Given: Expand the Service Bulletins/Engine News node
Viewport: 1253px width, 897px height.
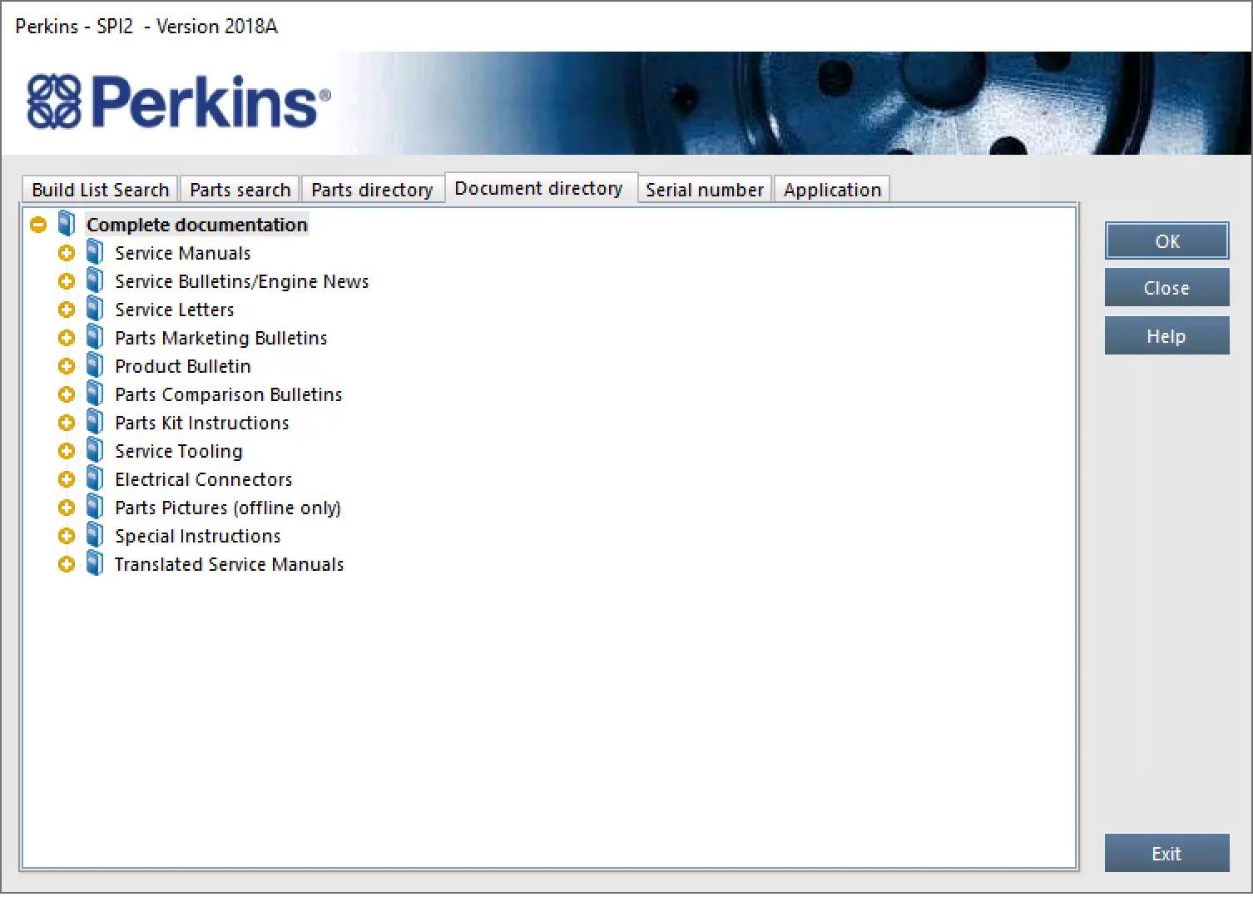Looking at the screenshot, I should 67,281.
